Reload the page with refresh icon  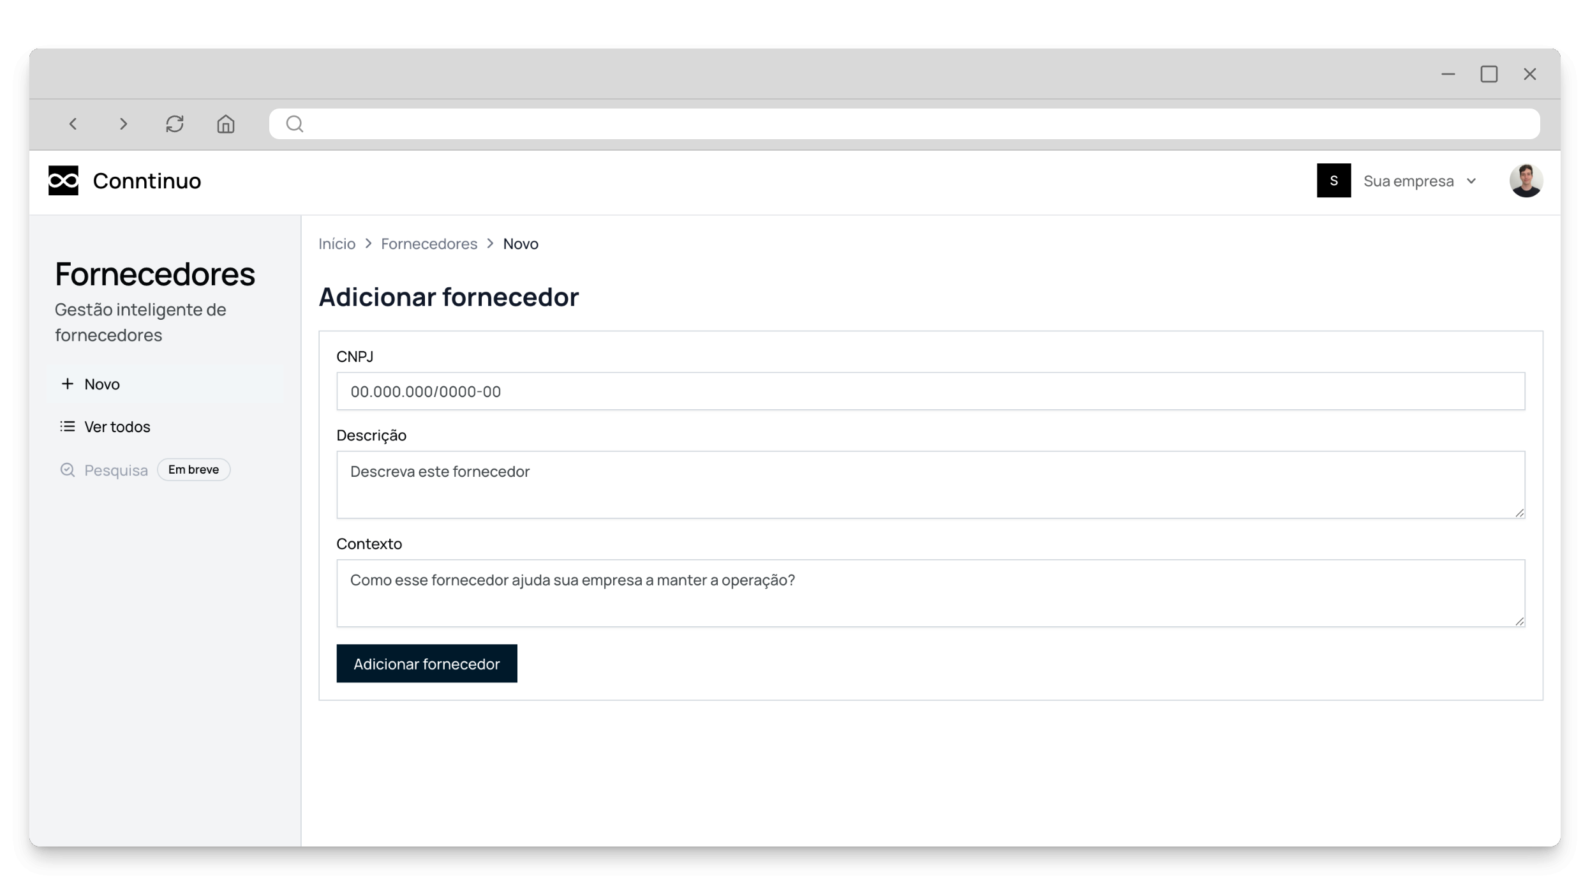pyautogui.click(x=175, y=124)
